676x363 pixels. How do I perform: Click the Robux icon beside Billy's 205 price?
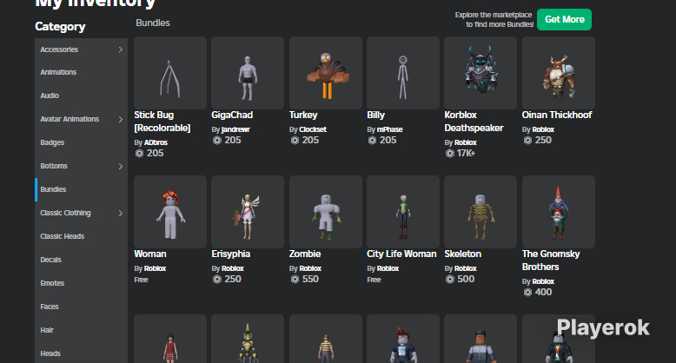pyautogui.click(x=372, y=140)
